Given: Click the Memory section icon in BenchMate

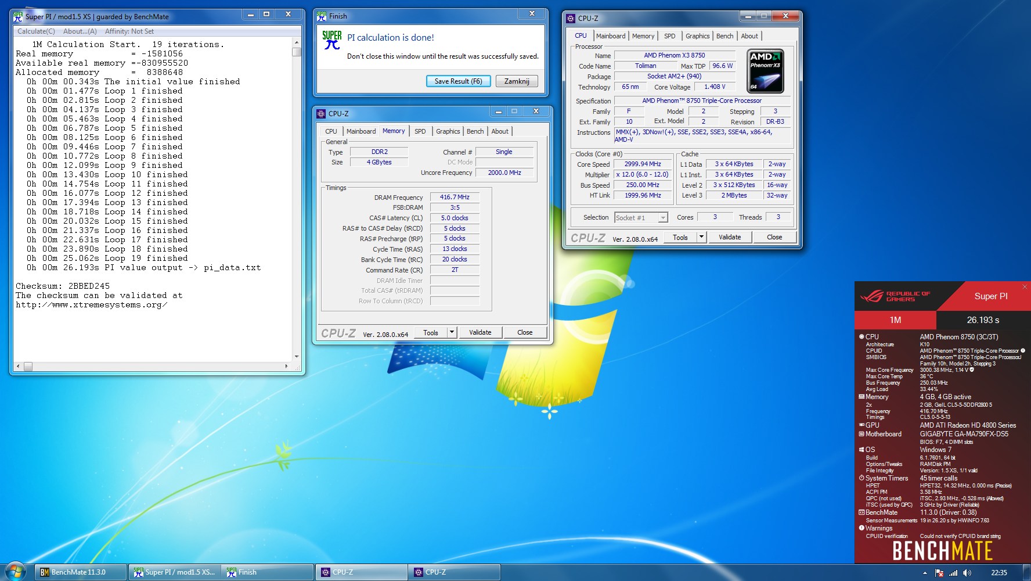Looking at the screenshot, I should pyautogui.click(x=861, y=397).
